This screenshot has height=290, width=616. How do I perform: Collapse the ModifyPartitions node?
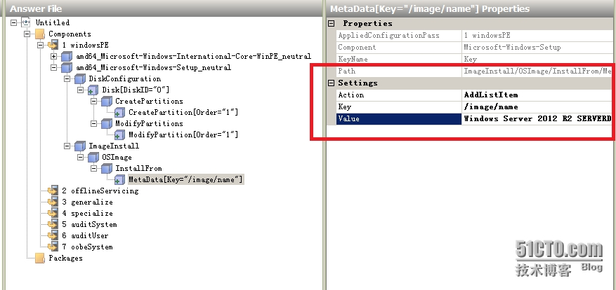(94, 124)
